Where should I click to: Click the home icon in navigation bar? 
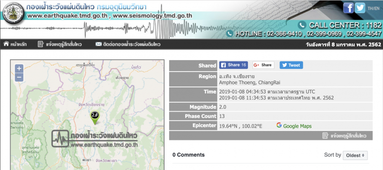(6, 44)
